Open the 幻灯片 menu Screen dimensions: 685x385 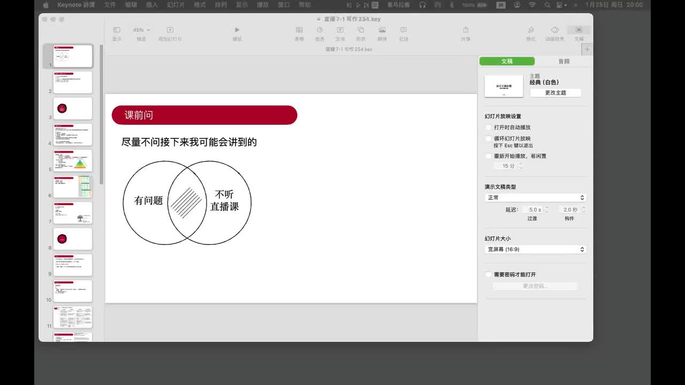pyautogui.click(x=176, y=5)
